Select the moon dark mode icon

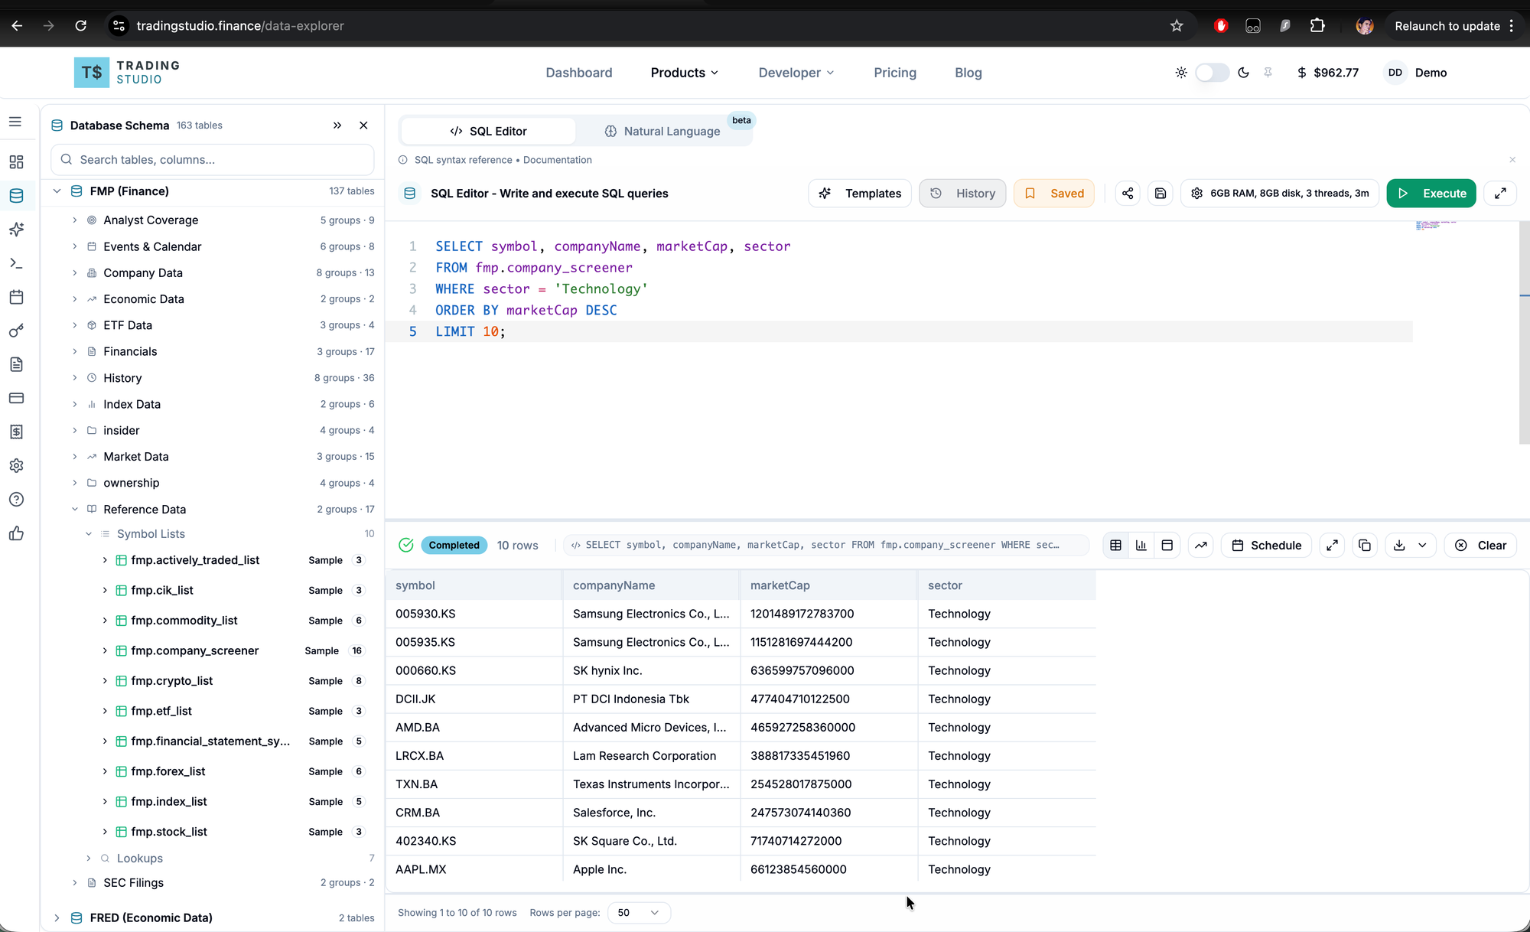(1243, 73)
